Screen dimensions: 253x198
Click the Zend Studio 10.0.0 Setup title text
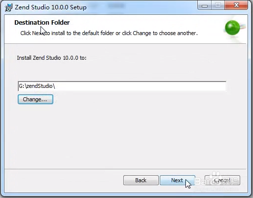51,7
